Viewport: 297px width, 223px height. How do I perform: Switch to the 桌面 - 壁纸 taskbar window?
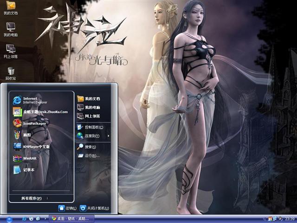click(71, 218)
